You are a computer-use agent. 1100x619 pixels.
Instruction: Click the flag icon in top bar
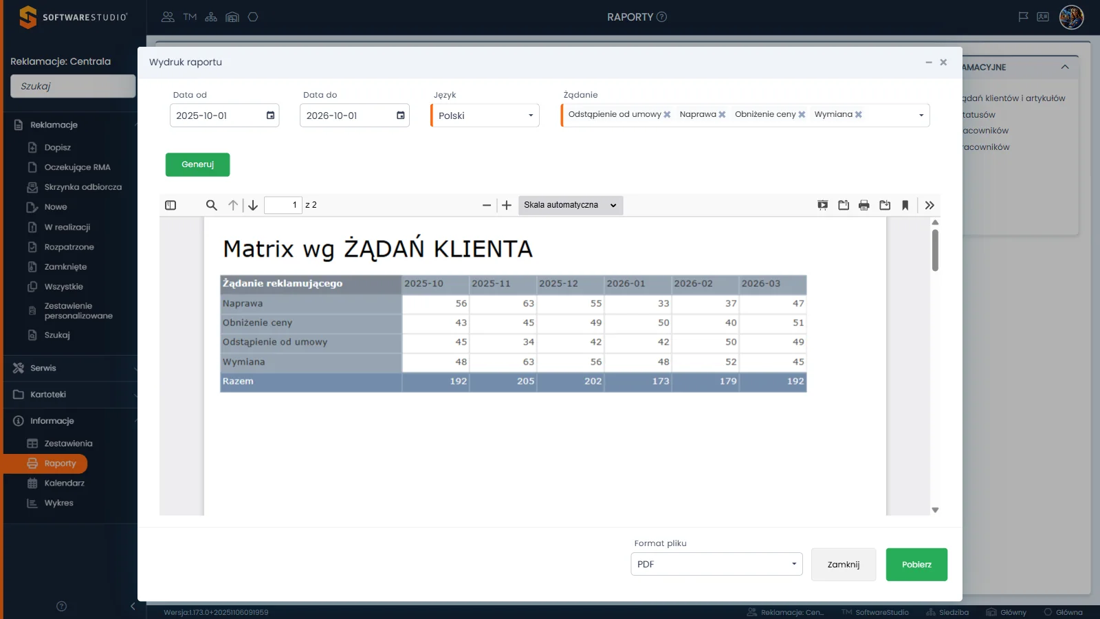(x=1023, y=17)
